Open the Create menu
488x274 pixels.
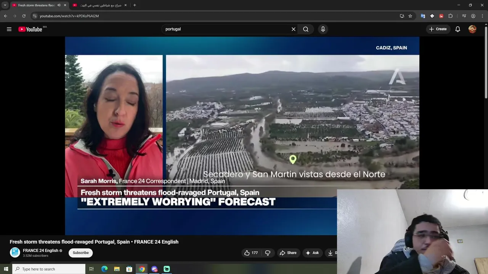point(438,29)
